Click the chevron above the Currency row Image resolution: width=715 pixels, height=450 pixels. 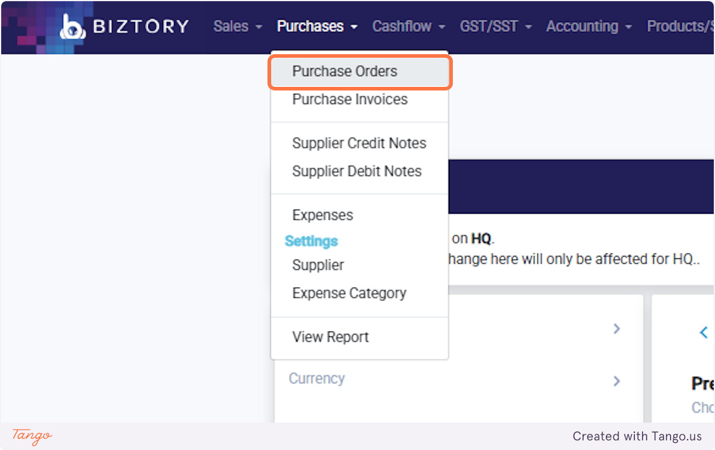coord(617,329)
